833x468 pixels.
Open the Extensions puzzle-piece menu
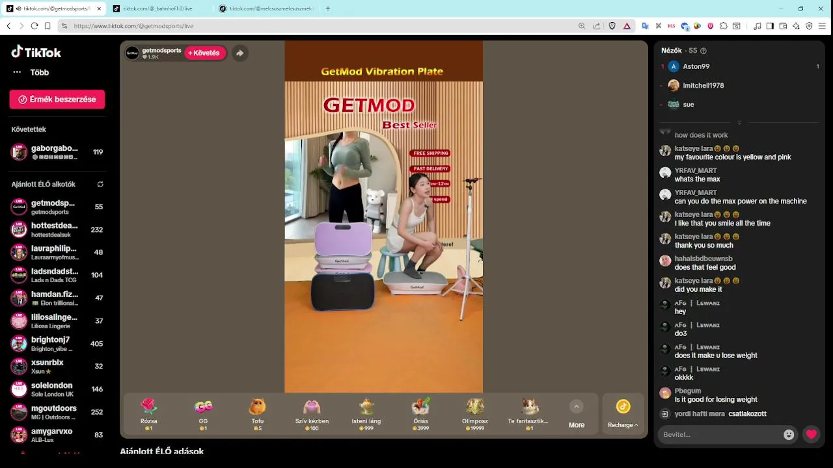coord(724,26)
